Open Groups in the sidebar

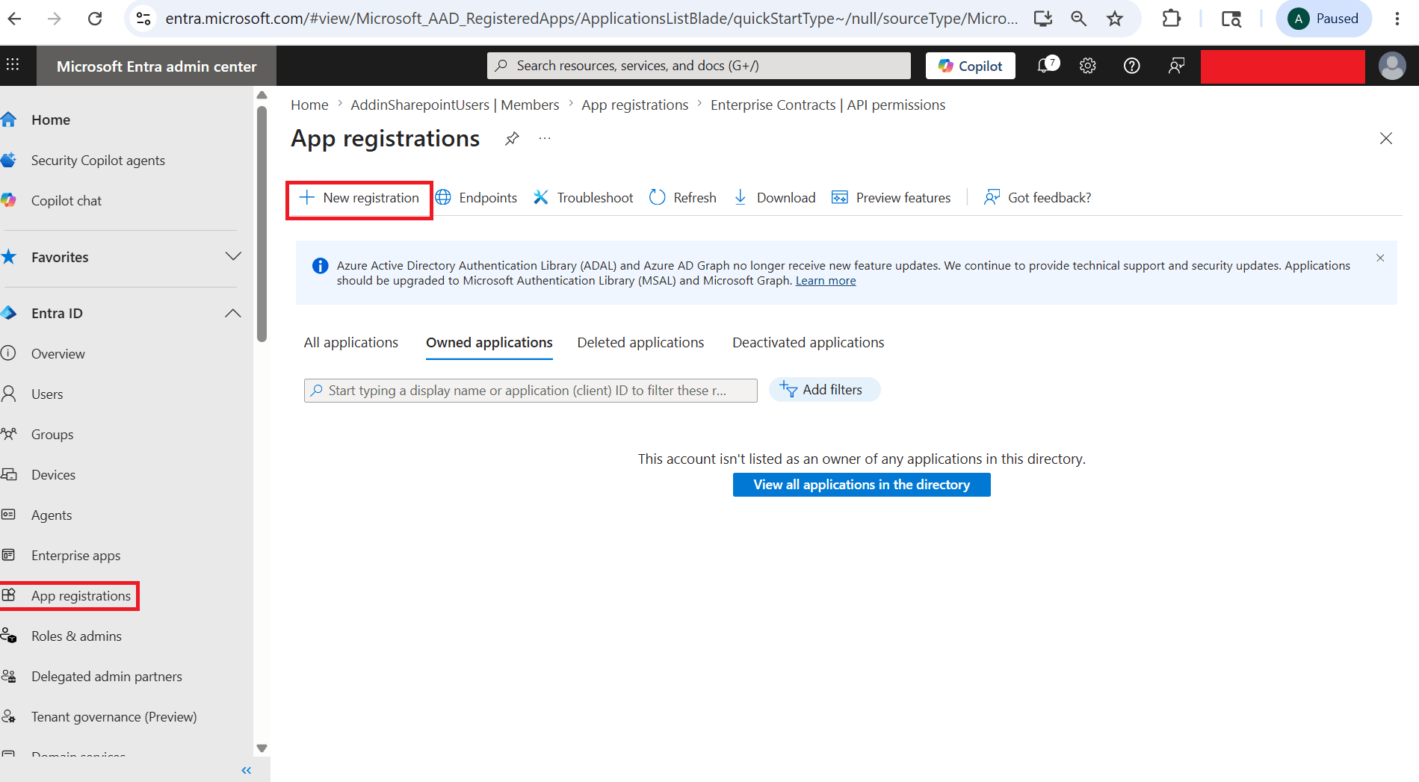pos(52,435)
